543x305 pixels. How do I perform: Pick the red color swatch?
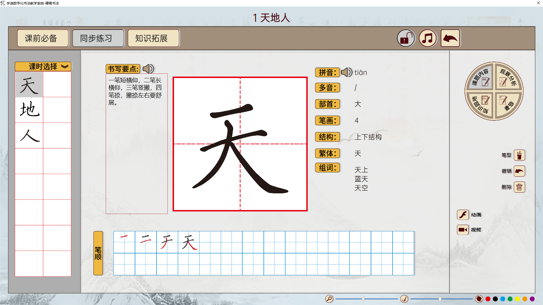pyautogui.click(x=488, y=299)
